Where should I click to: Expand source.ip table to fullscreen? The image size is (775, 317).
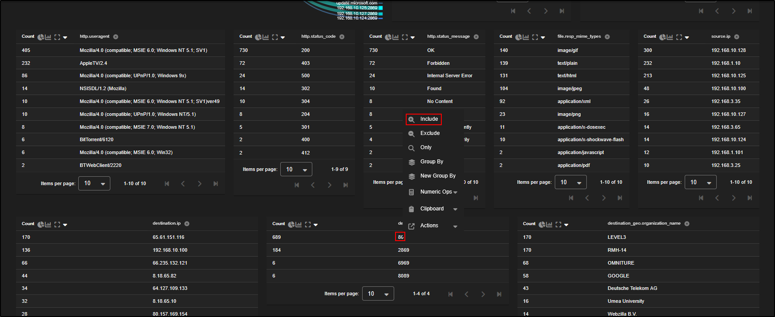[x=679, y=37]
